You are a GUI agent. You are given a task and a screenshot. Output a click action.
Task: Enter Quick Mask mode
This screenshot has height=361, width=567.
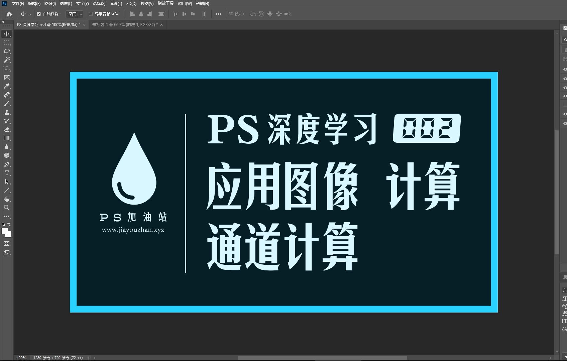[x=7, y=243]
